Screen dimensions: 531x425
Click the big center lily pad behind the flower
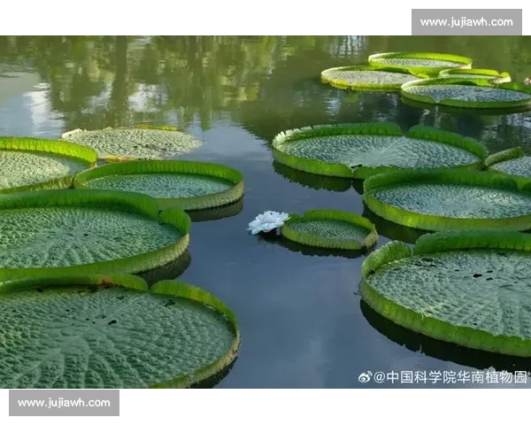point(378,151)
